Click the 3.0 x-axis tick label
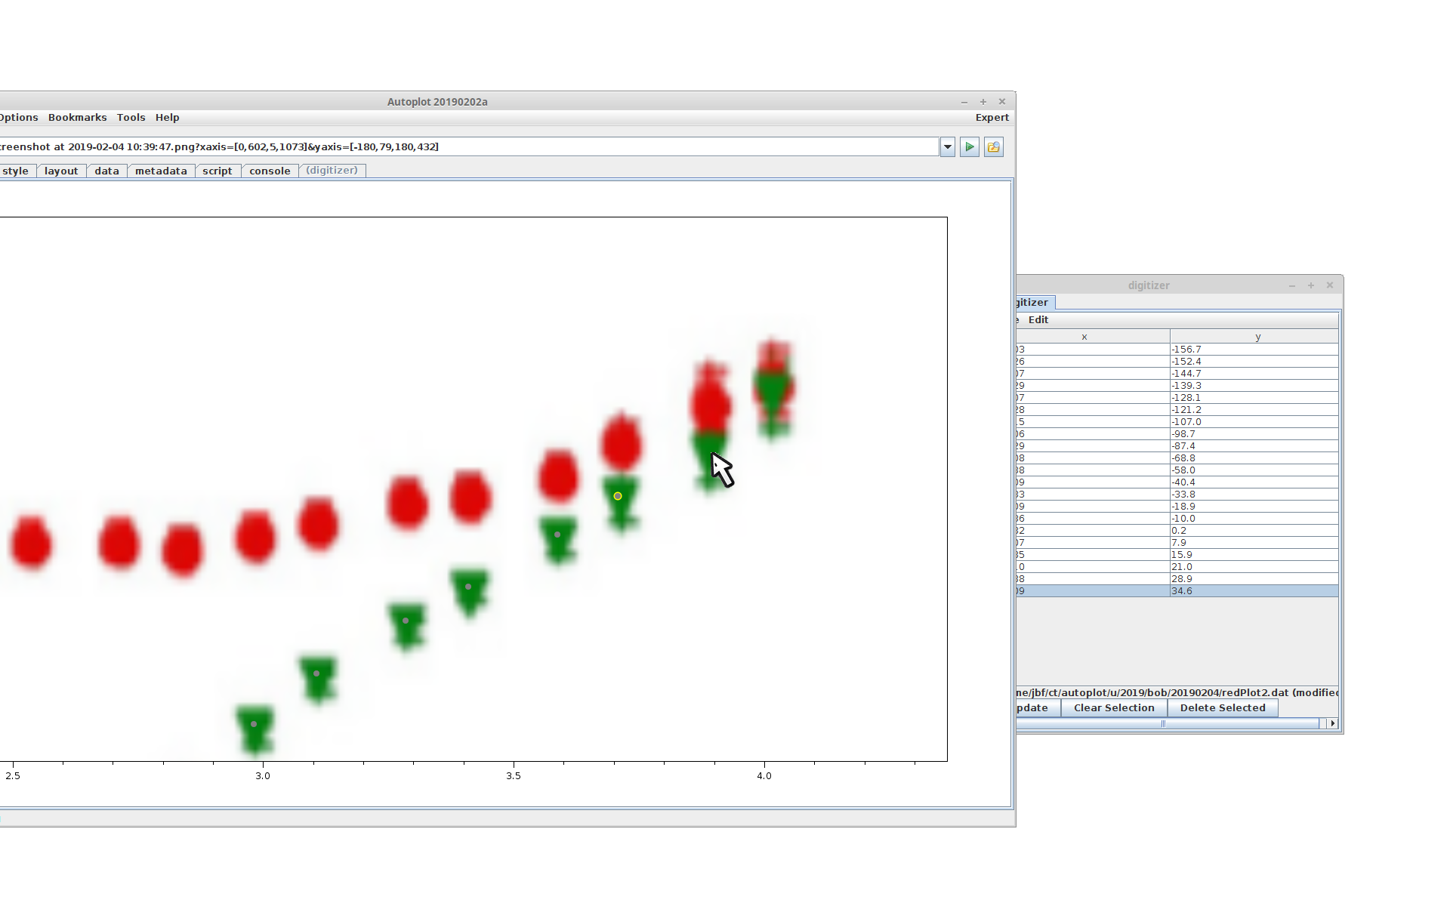Screen dimensions: 1450x906 pyautogui.click(x=263, y=776)
